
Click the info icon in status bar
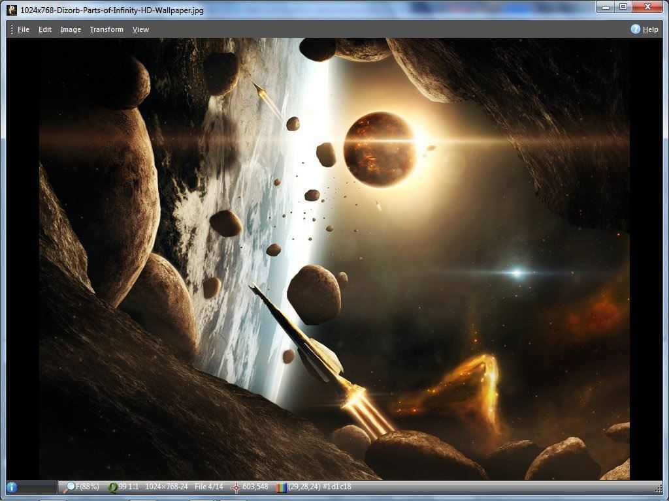coord(12,487)
